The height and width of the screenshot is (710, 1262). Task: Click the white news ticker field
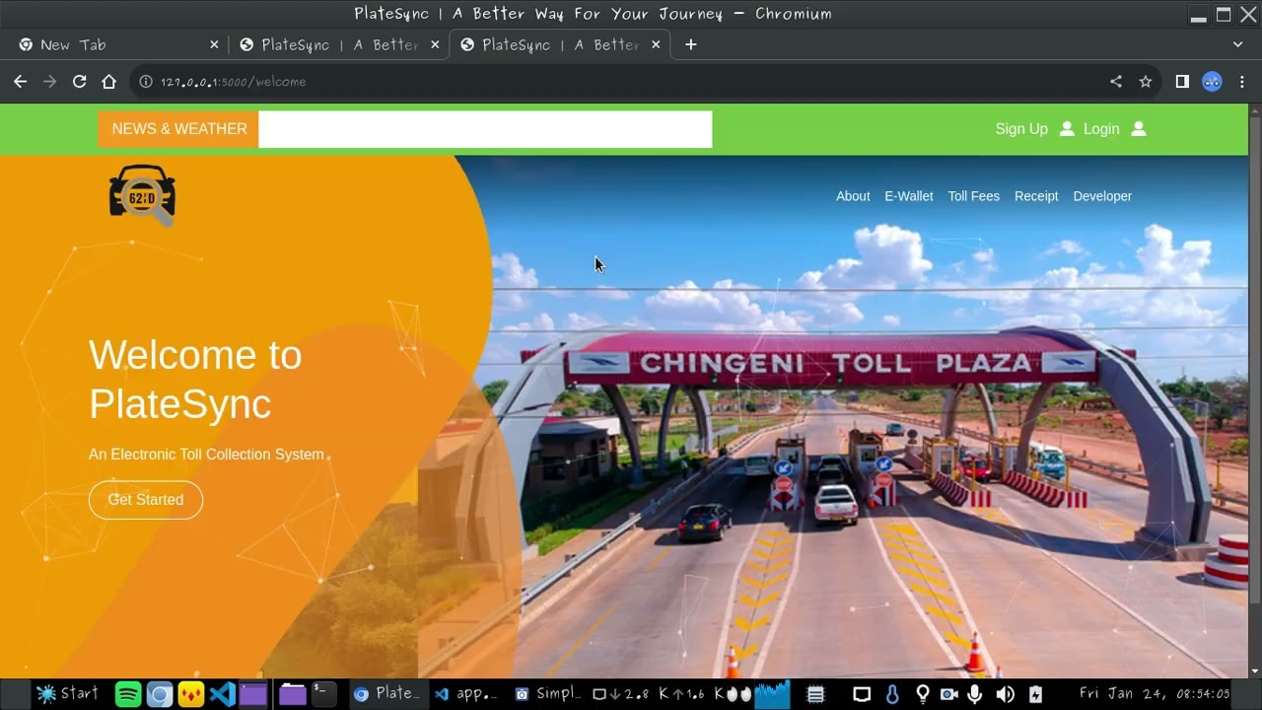(x=485, y=129)
